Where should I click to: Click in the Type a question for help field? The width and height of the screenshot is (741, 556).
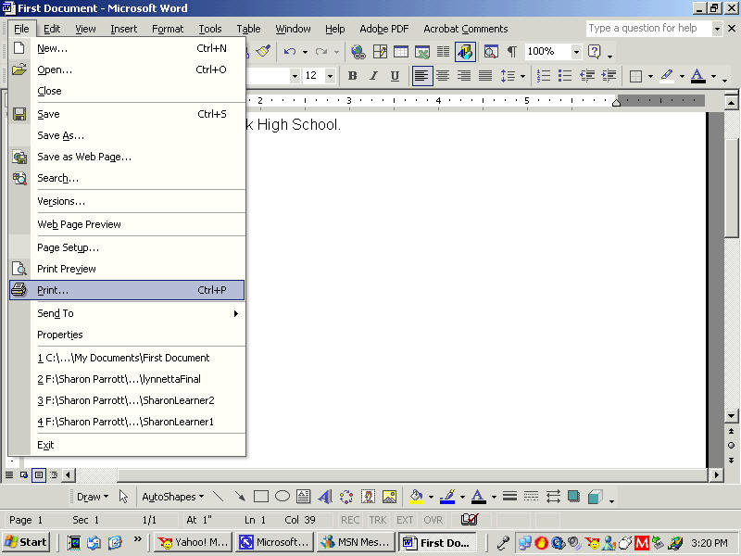point(648,29)
